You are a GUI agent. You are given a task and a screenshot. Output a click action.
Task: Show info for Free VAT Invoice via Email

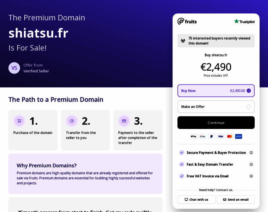tap(251, 176)
